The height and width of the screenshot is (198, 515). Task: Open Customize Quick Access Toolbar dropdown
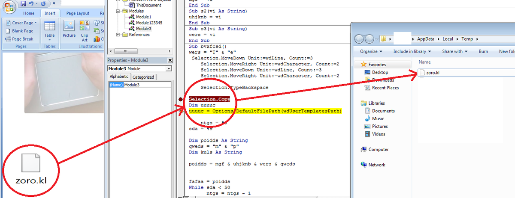pyautogui.click(x=54, y=4)
